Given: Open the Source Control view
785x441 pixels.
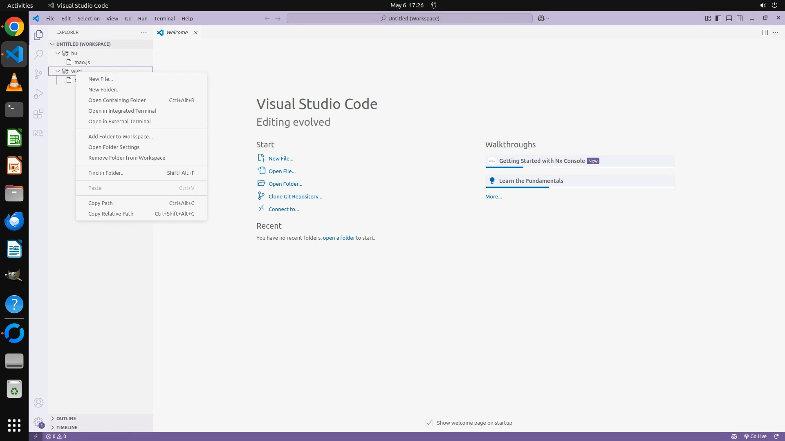Looking at the screenshot, I should 38,74.
